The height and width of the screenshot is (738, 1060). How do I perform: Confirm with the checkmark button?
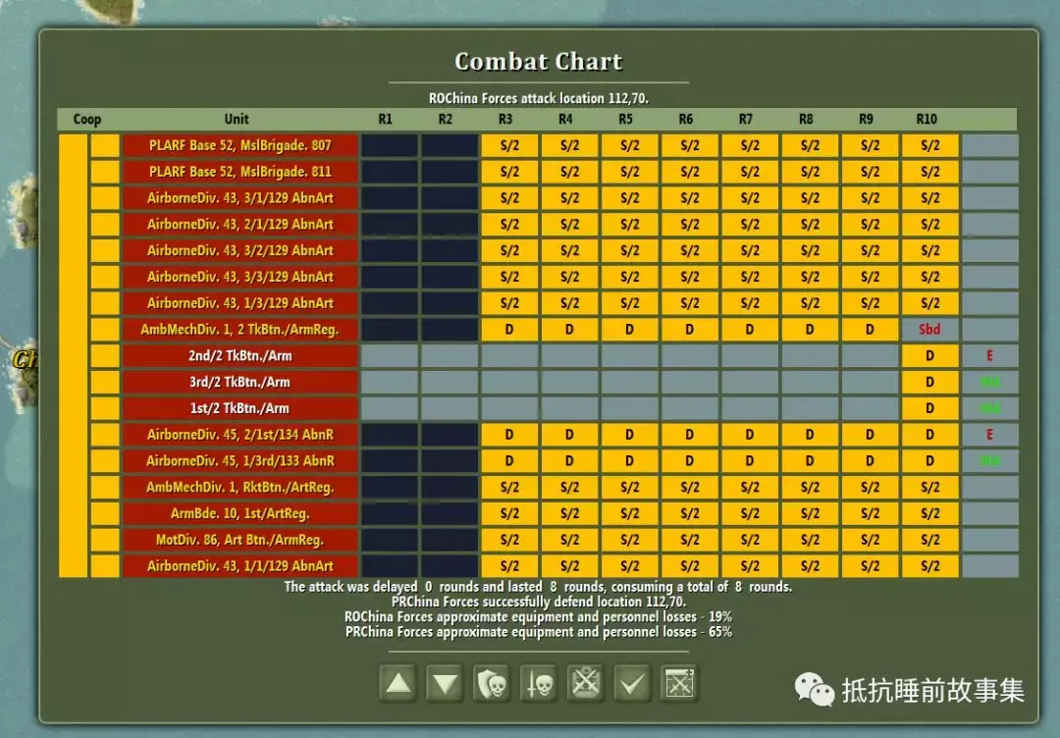coord(632,684)
